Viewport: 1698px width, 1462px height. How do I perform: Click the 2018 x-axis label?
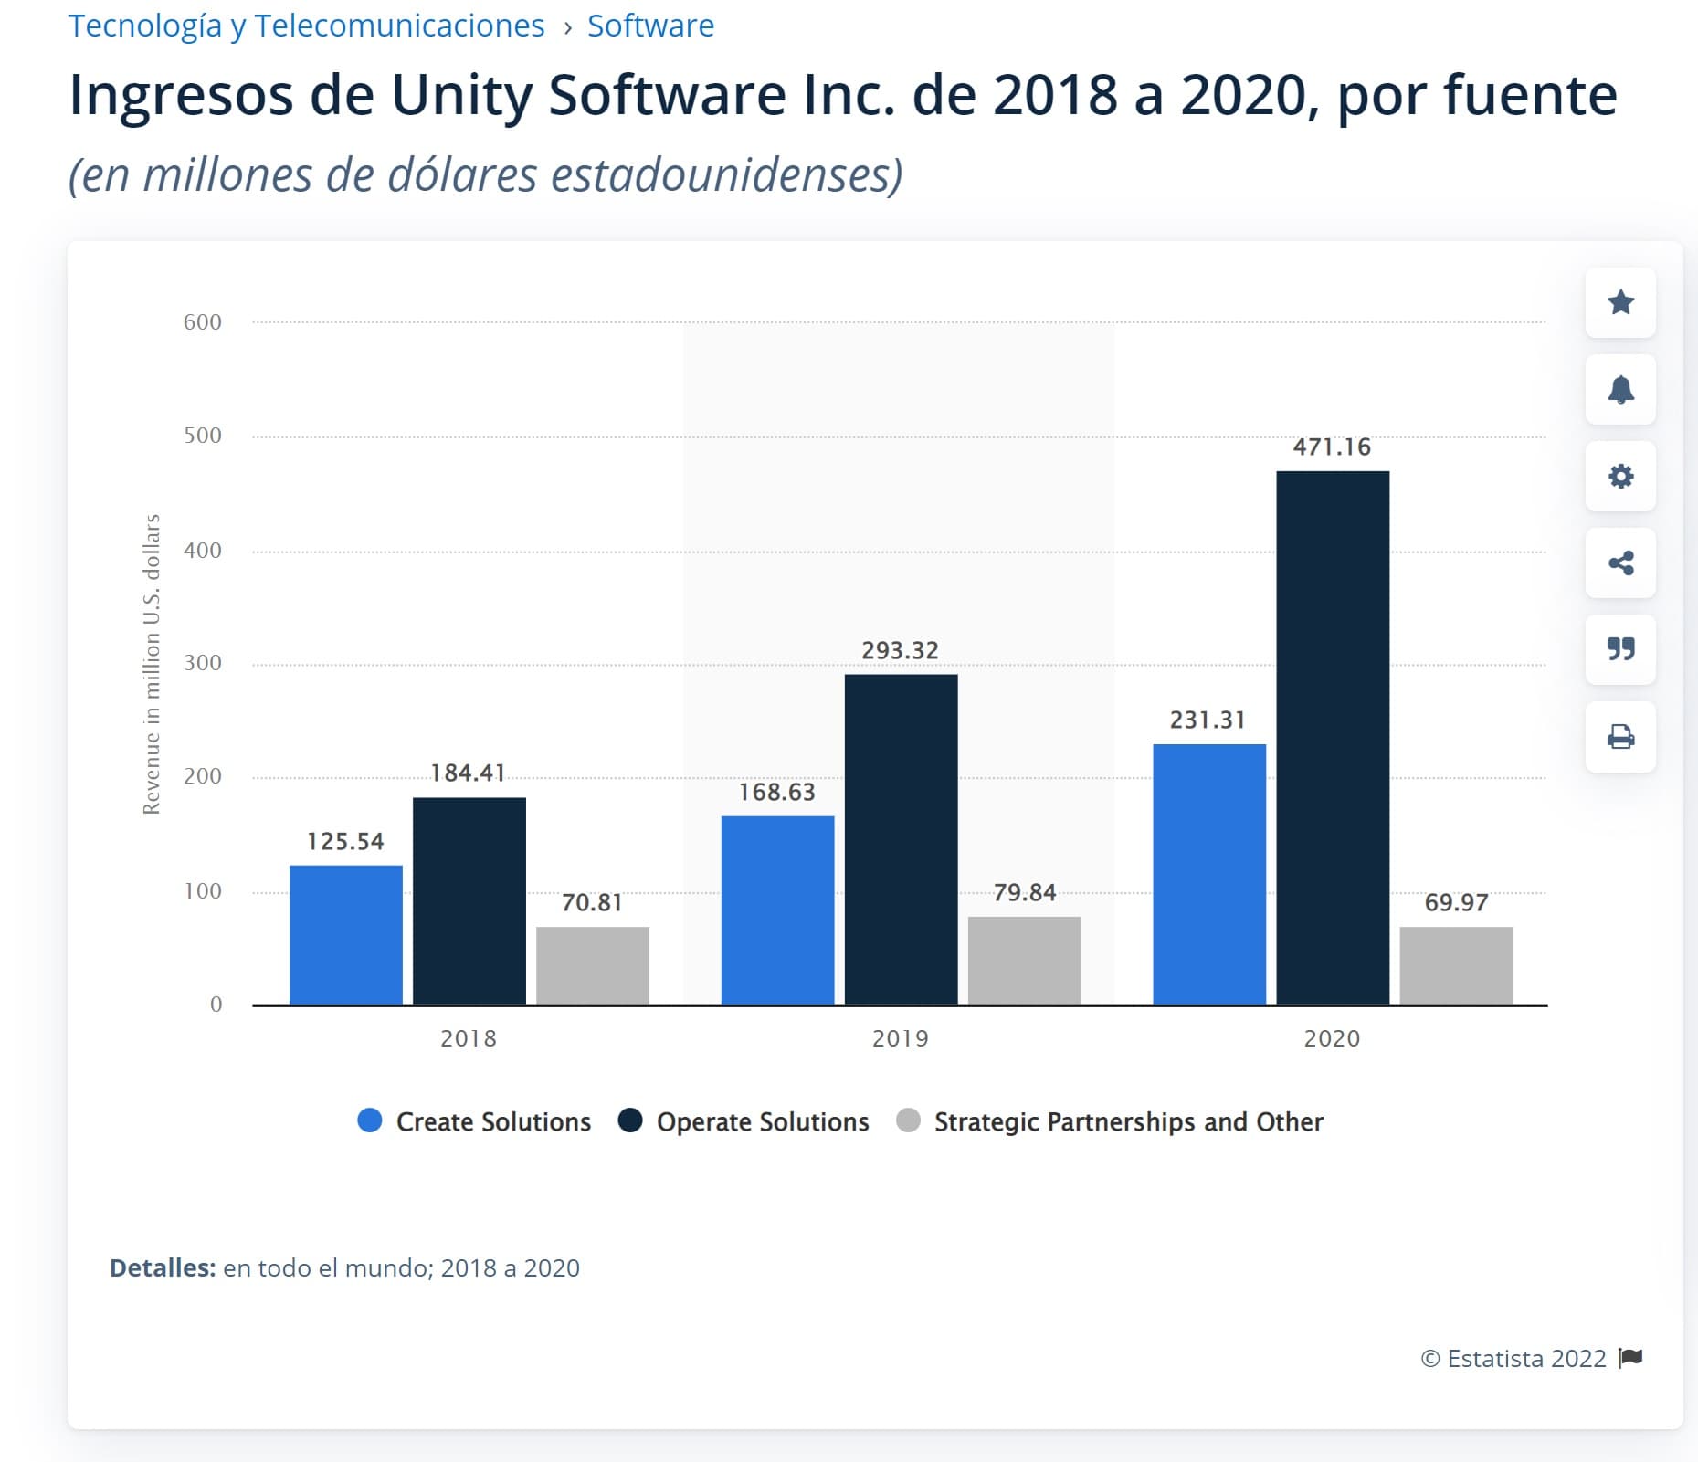(x=469, y=1038)
